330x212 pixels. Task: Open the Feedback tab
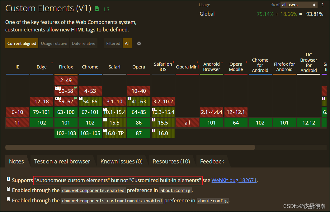click(212, 162)
